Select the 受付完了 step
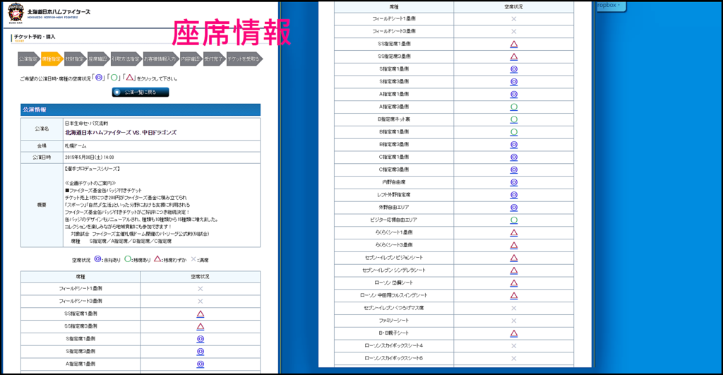 click(214, 59)
